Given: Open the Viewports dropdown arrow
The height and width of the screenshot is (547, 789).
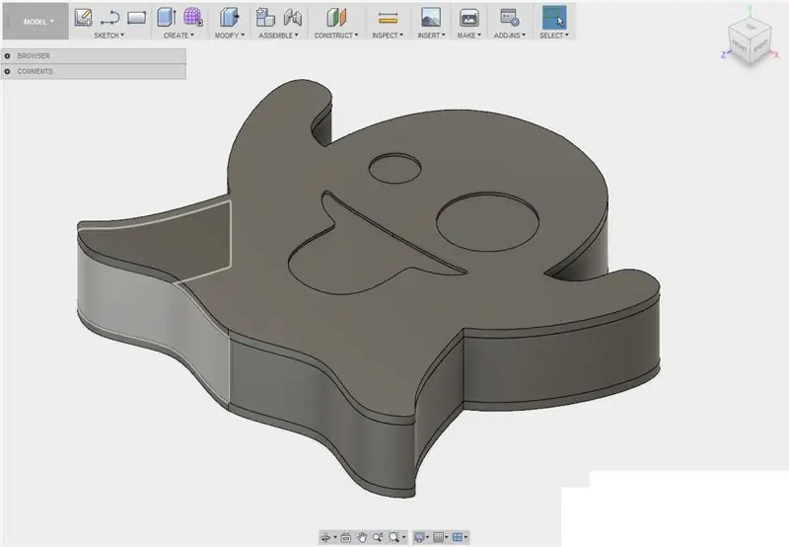Looking at the screenshot, I should (x=466, y=537).
